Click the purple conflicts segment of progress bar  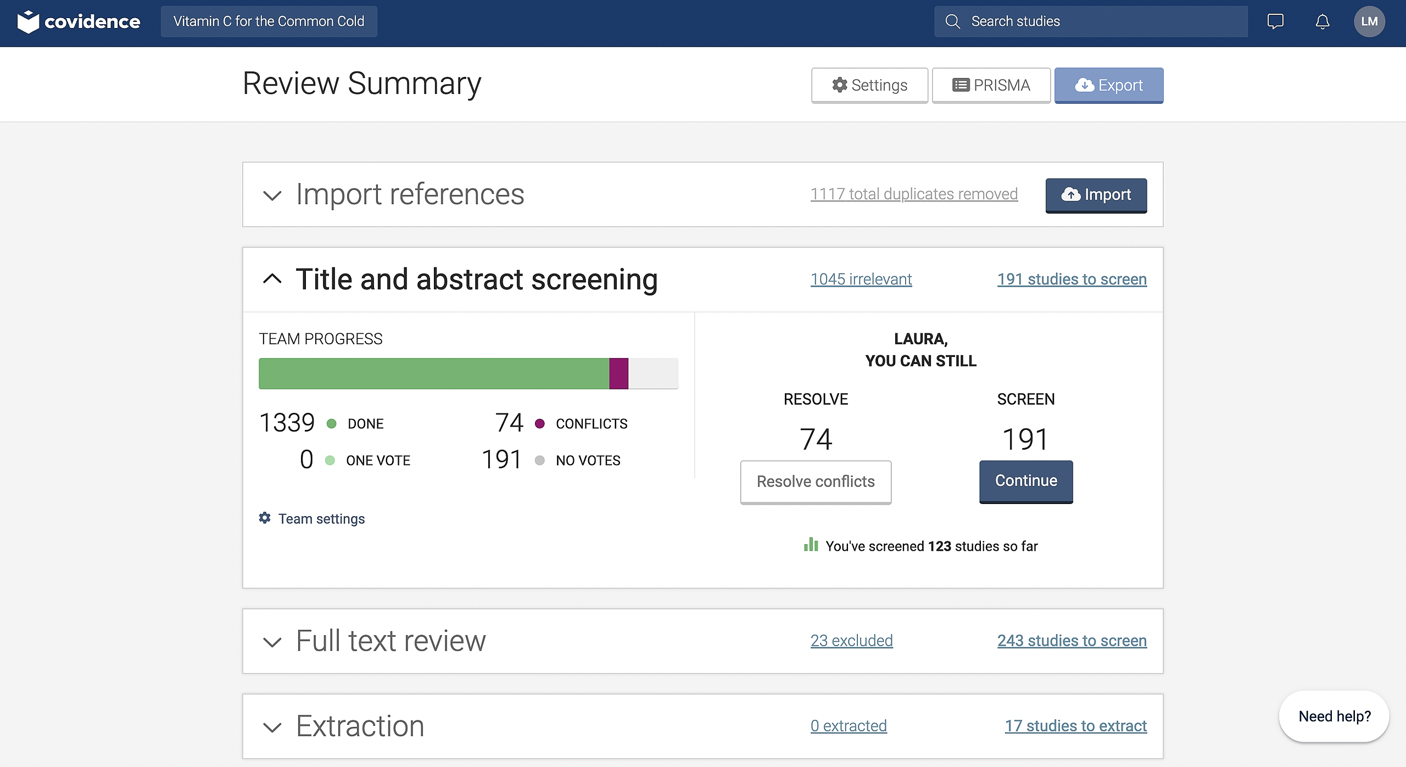pyautogui.click(x=618, y=373)
